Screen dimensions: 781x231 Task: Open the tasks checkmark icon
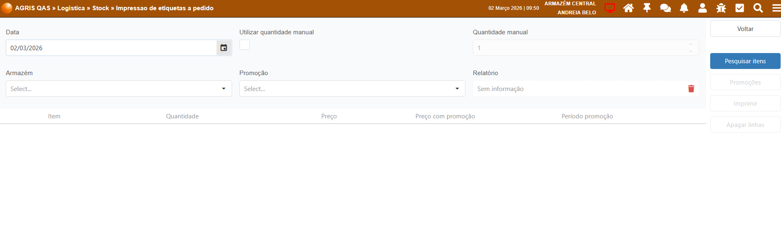coord(740,8)
